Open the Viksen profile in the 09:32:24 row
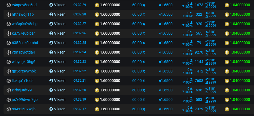This screenshot has height=116, width=254. tap(60, 52)
